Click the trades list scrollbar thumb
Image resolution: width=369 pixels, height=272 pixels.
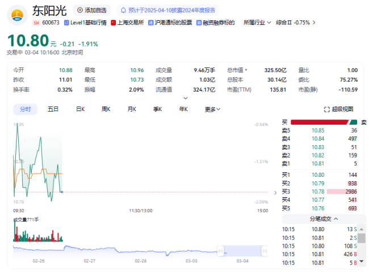pyautogui.click(x=362, y=238)
